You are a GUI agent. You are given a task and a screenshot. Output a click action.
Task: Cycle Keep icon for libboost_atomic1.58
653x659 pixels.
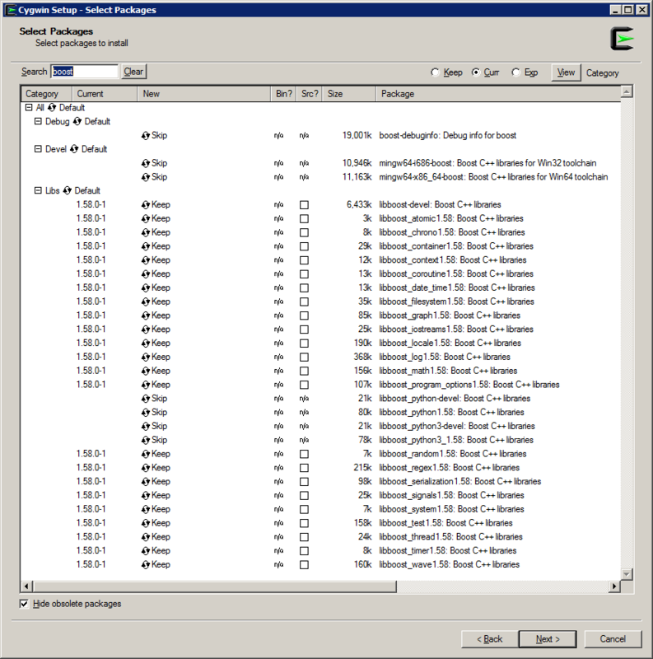click(146, 218)
